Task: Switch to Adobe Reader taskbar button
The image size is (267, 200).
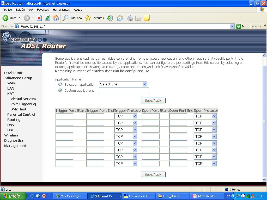Action: [207, 196]
